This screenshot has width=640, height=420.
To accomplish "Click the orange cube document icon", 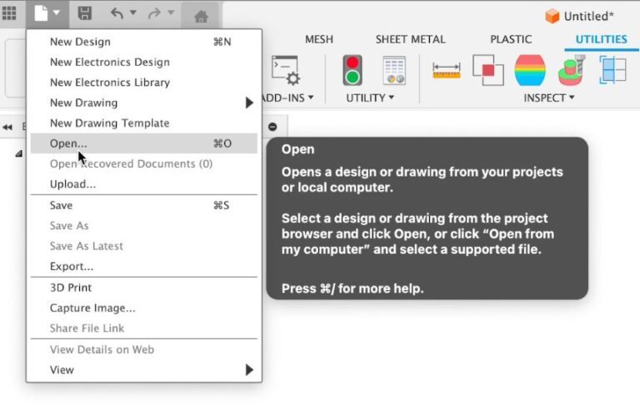I will [x=552, y=17].
